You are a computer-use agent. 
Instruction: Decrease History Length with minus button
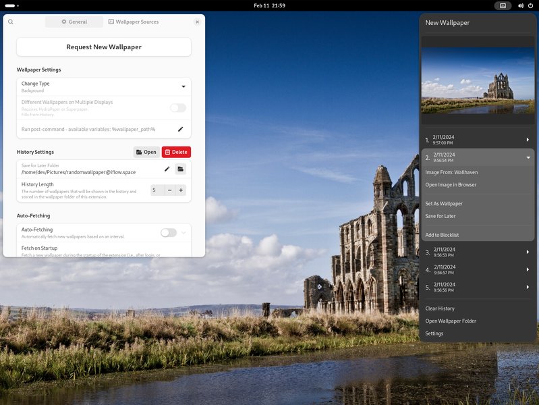[x=170, y=190]
